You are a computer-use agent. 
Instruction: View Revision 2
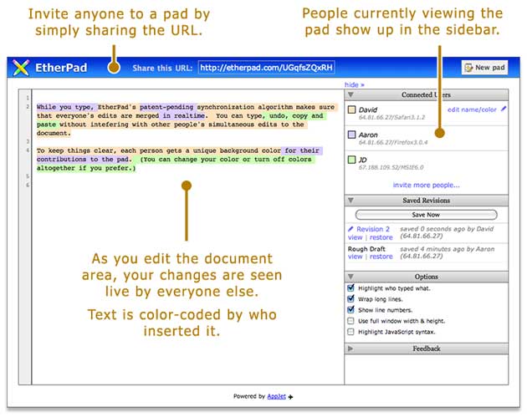[355, 237]
